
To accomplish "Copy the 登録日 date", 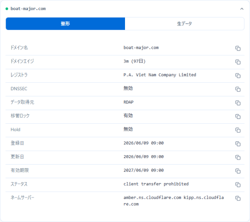I will pyautogui.click(x=238, y=144).
